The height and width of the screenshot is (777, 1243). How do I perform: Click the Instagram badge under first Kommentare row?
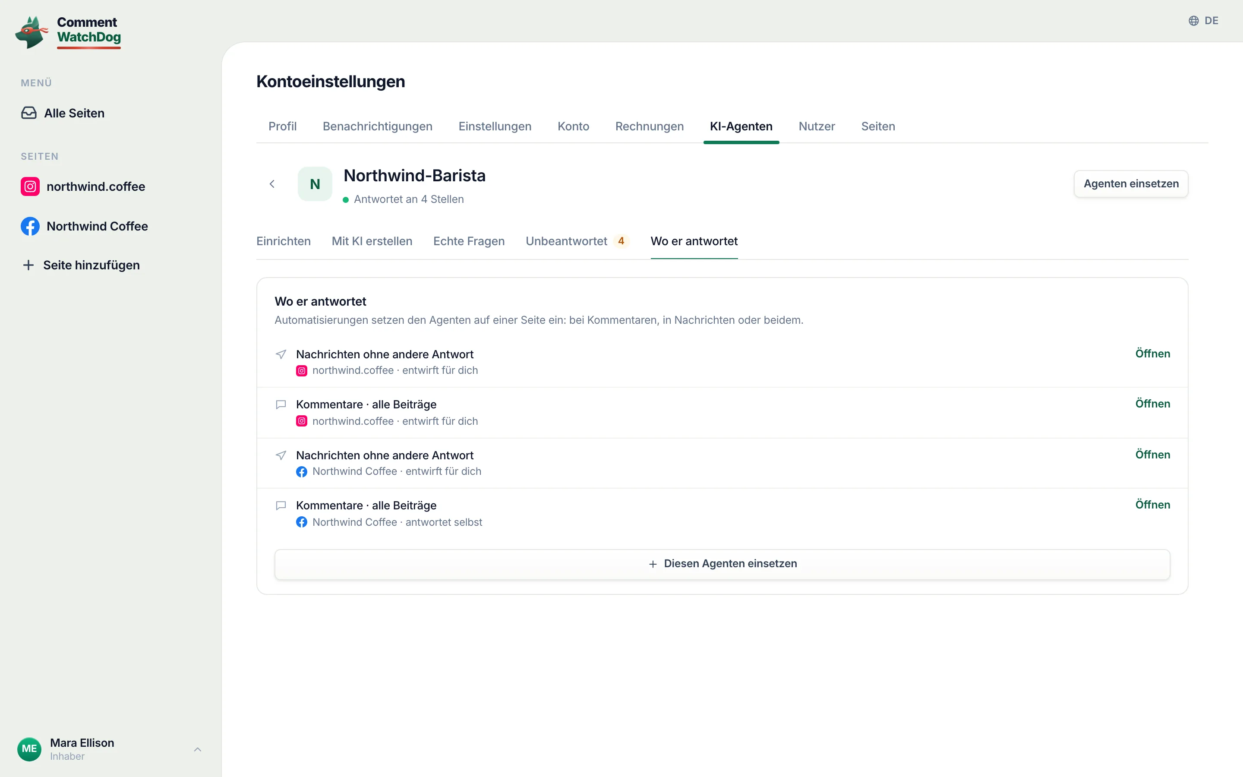click(302, 421)
